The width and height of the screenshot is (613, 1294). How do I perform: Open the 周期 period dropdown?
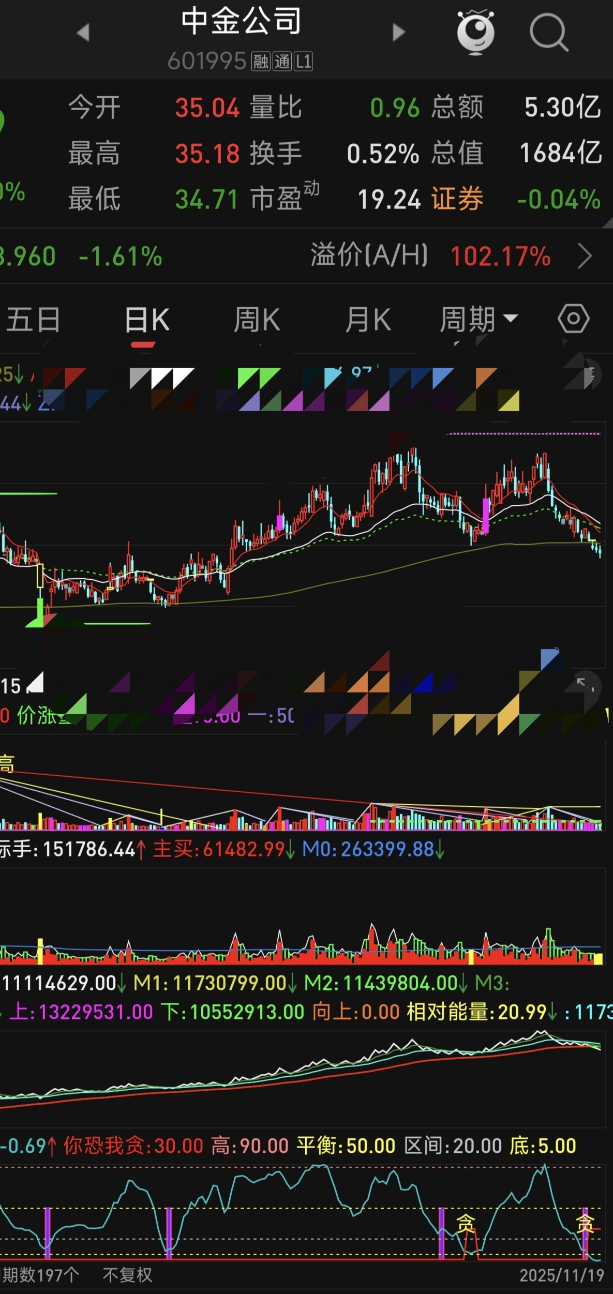[x=479, y=319]
